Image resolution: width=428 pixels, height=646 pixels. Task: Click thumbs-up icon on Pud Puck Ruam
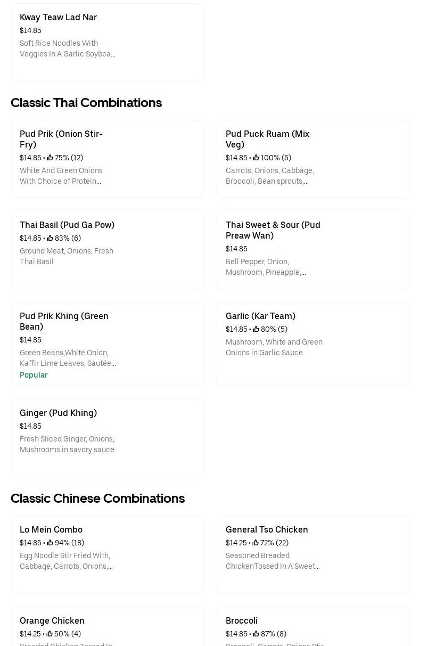[x=256, y=158]
